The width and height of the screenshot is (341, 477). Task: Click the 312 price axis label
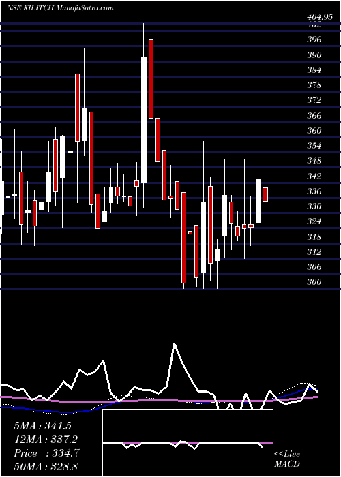(x=314, y=252)
